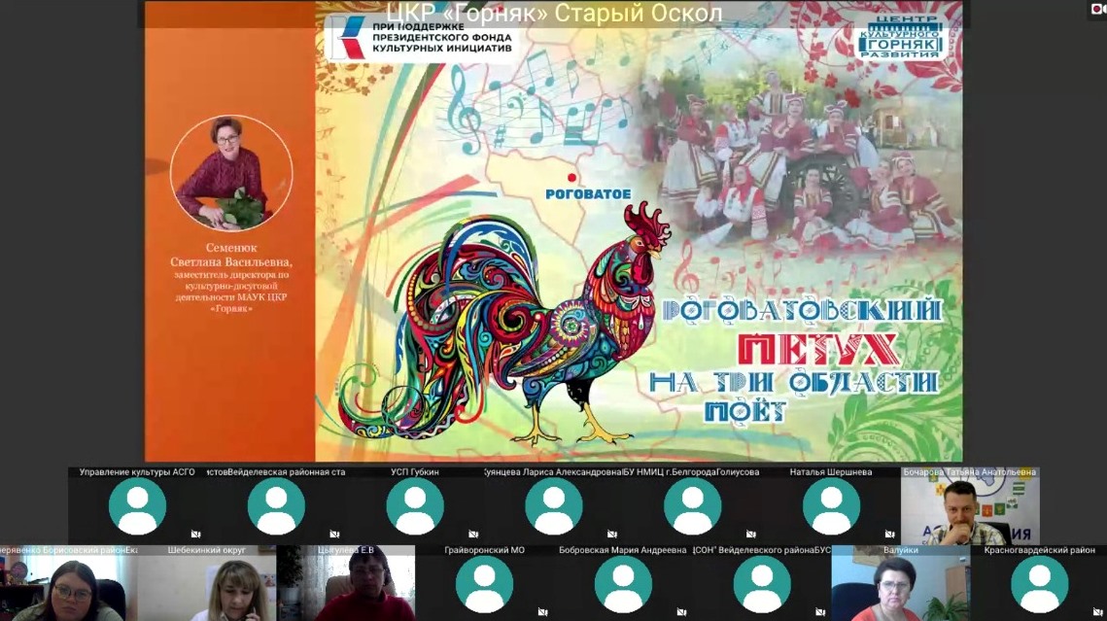This screenshot has width=1107, height=621.
Task: Click the title 'ЦКР «Горняк» Старый Оскол'
Action: coord(554,14)
